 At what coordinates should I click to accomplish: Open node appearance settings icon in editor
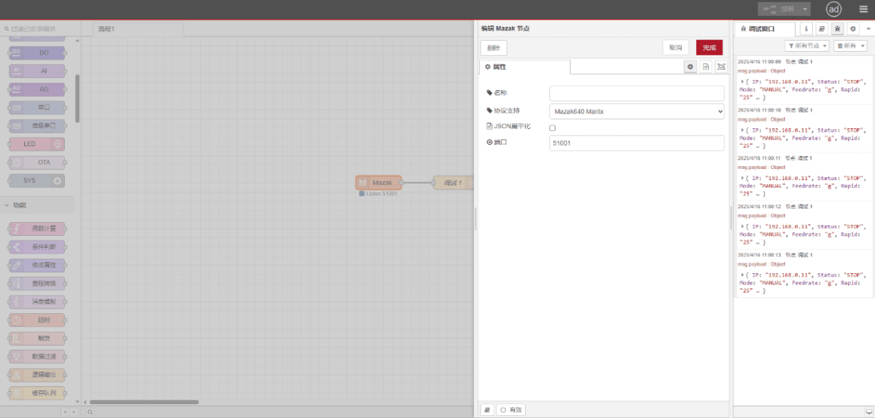pyautogui.click(x=721, y=66)
